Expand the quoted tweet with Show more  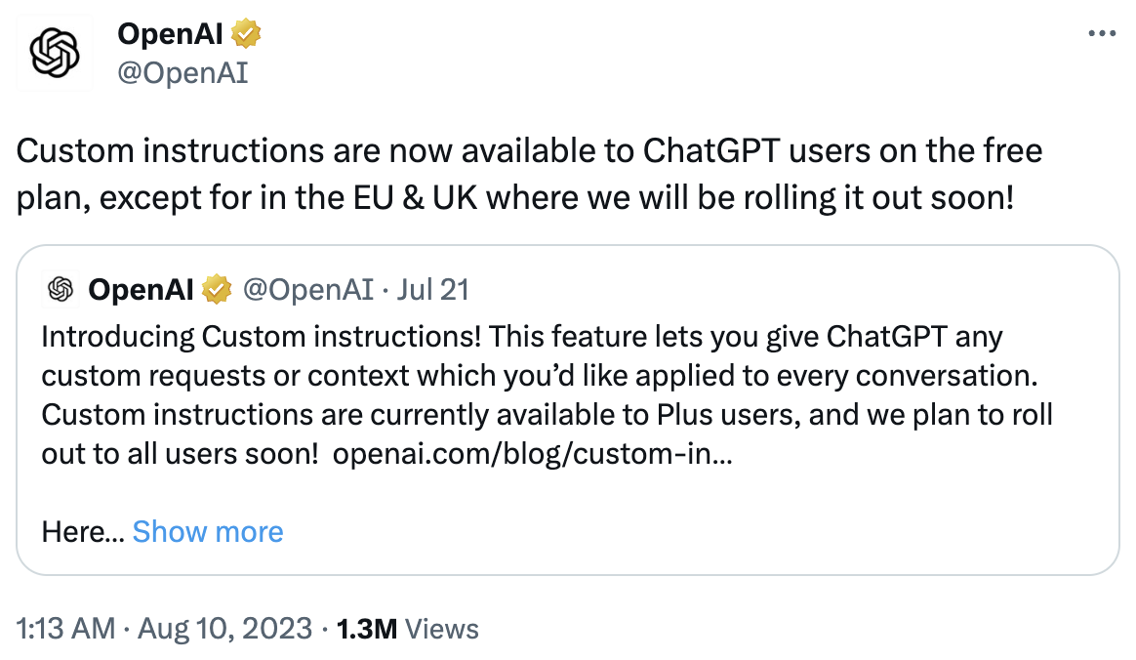(x=208, y=532)
